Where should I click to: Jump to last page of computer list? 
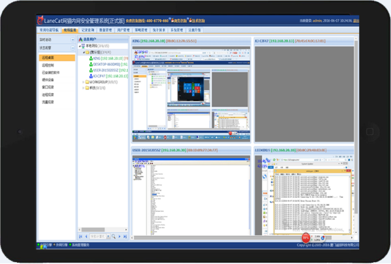point(125,237)
